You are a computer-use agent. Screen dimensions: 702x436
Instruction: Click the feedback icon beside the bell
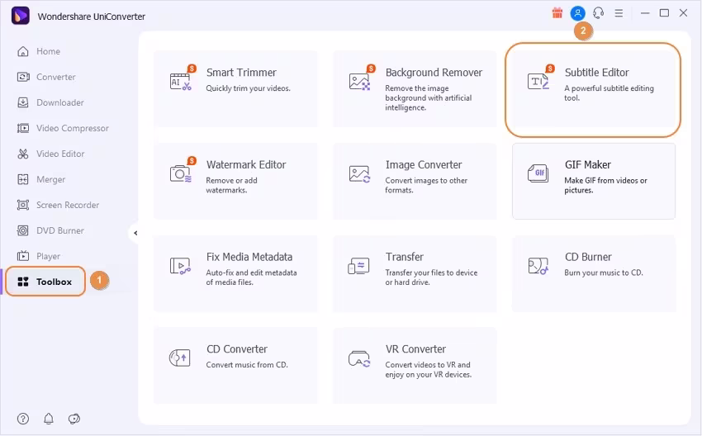pos(74,418)
